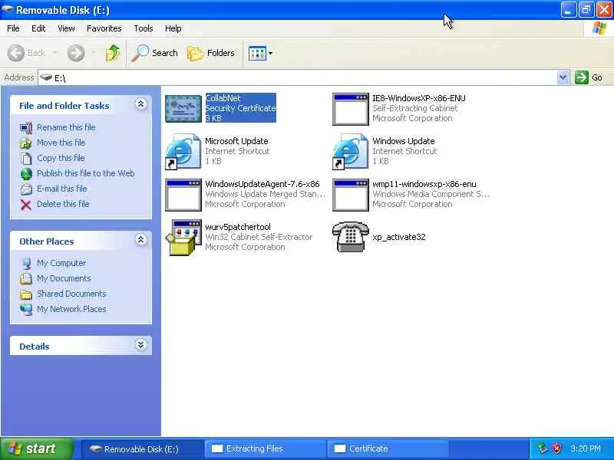
Task: Open My Network Places link
Action: coord(71,309)
